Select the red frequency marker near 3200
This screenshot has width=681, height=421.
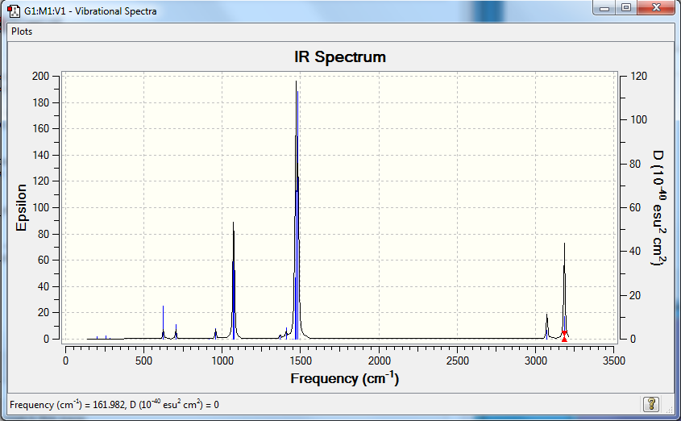coord(564,336)
